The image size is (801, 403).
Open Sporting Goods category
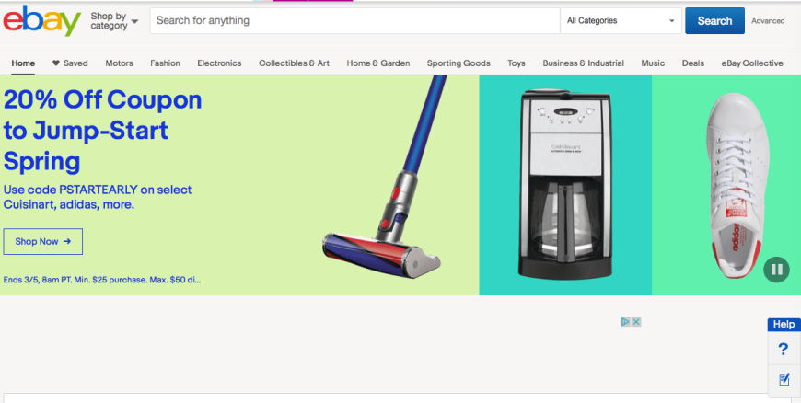pyautogui.click(x=459, y=63)
